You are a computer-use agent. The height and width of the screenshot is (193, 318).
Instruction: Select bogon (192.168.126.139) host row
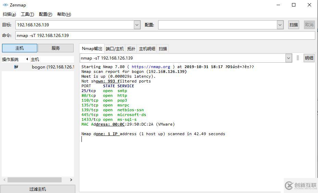point(38,67)
